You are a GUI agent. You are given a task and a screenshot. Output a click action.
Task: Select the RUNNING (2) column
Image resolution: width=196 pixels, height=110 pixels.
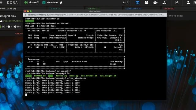click(94, 9)
